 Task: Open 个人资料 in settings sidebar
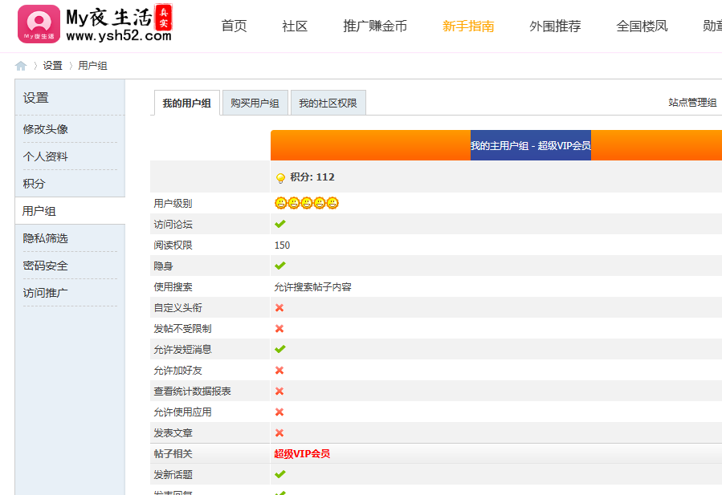coord(46,156)
